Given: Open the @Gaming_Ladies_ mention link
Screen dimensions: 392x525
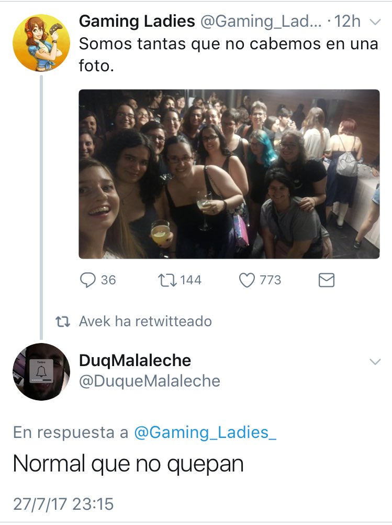Looking at the screenshot, I should click(x=205, y=432).
